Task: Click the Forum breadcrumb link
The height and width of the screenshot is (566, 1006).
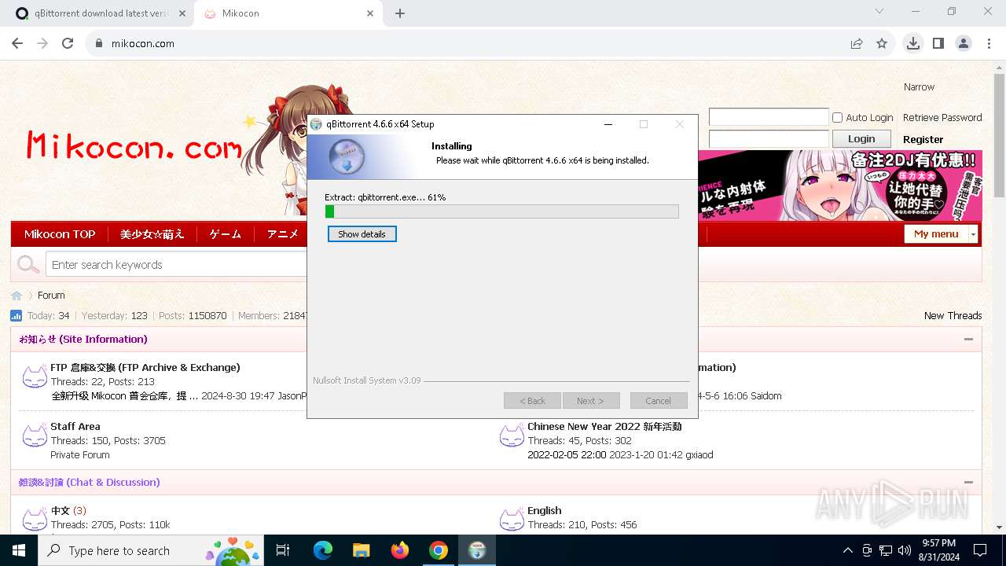Action: click(x=51, y=296)
